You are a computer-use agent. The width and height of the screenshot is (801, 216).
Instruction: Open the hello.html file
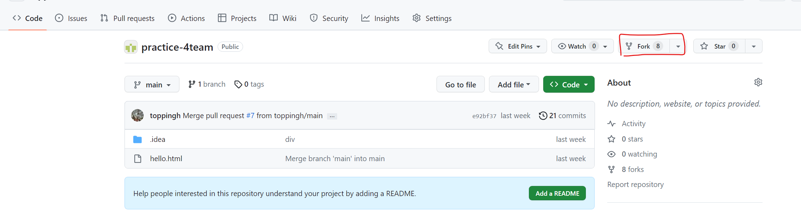click(166, 159)
